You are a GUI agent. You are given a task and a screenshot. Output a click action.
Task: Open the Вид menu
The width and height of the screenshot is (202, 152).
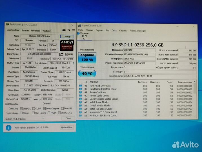pos(107,30)
